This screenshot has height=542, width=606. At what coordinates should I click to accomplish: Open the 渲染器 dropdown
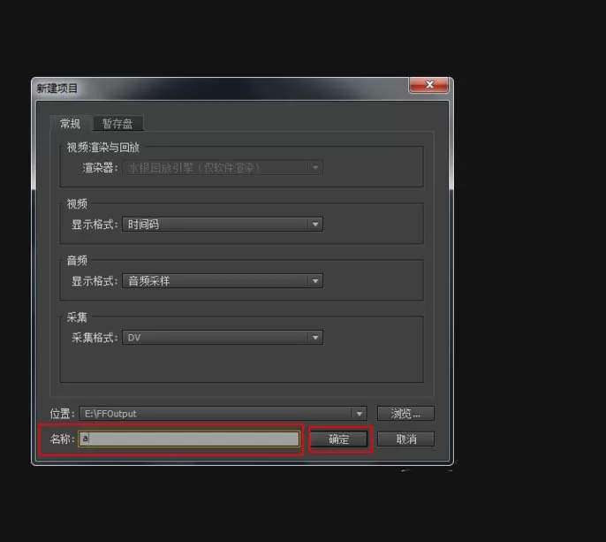(223, 168)
